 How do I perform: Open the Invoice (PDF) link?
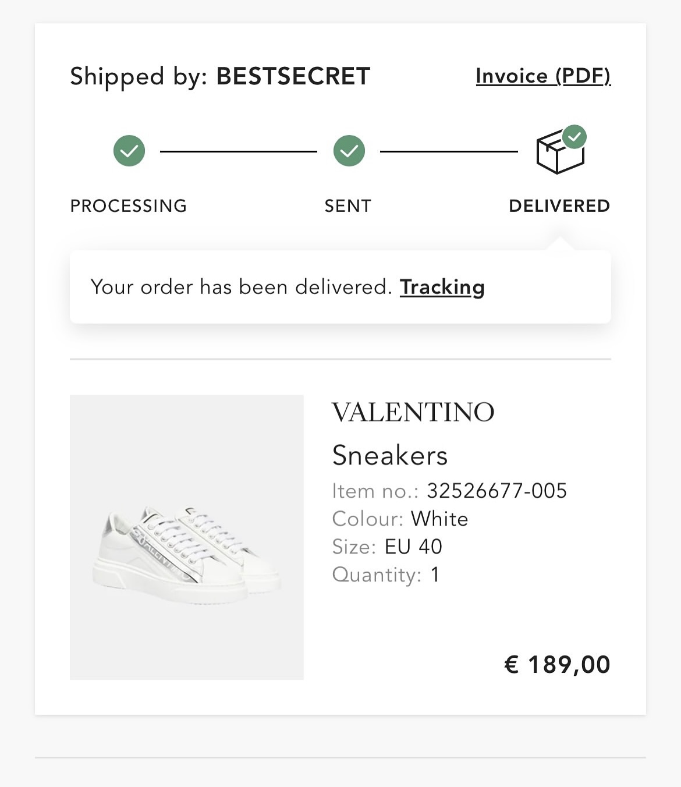(542, 76)
